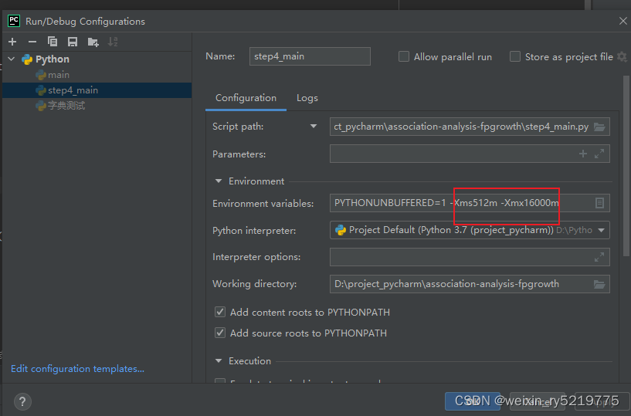Open help with question mark button
Viewport: 631px width, 416px height.
(22, 401)
